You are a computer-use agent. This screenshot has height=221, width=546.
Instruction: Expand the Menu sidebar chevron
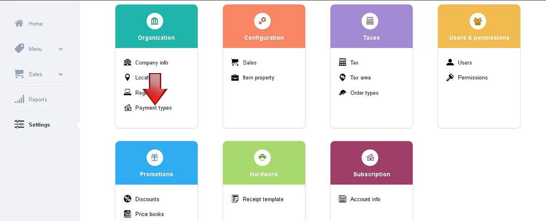point(61,49)
